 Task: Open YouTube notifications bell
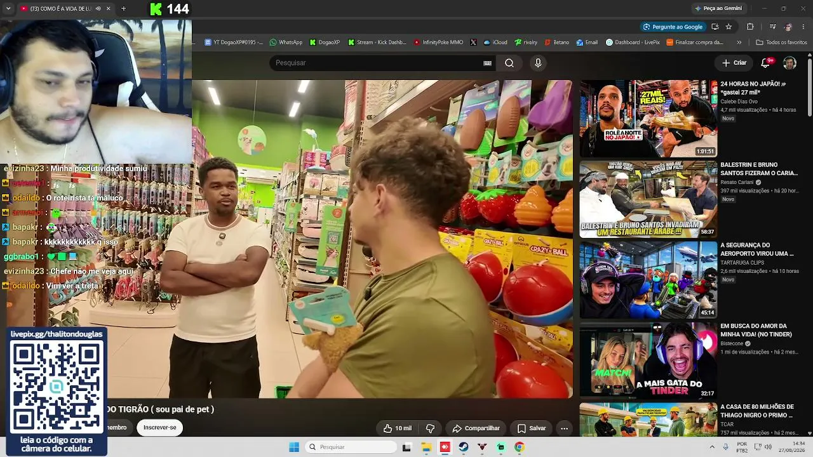766,63
